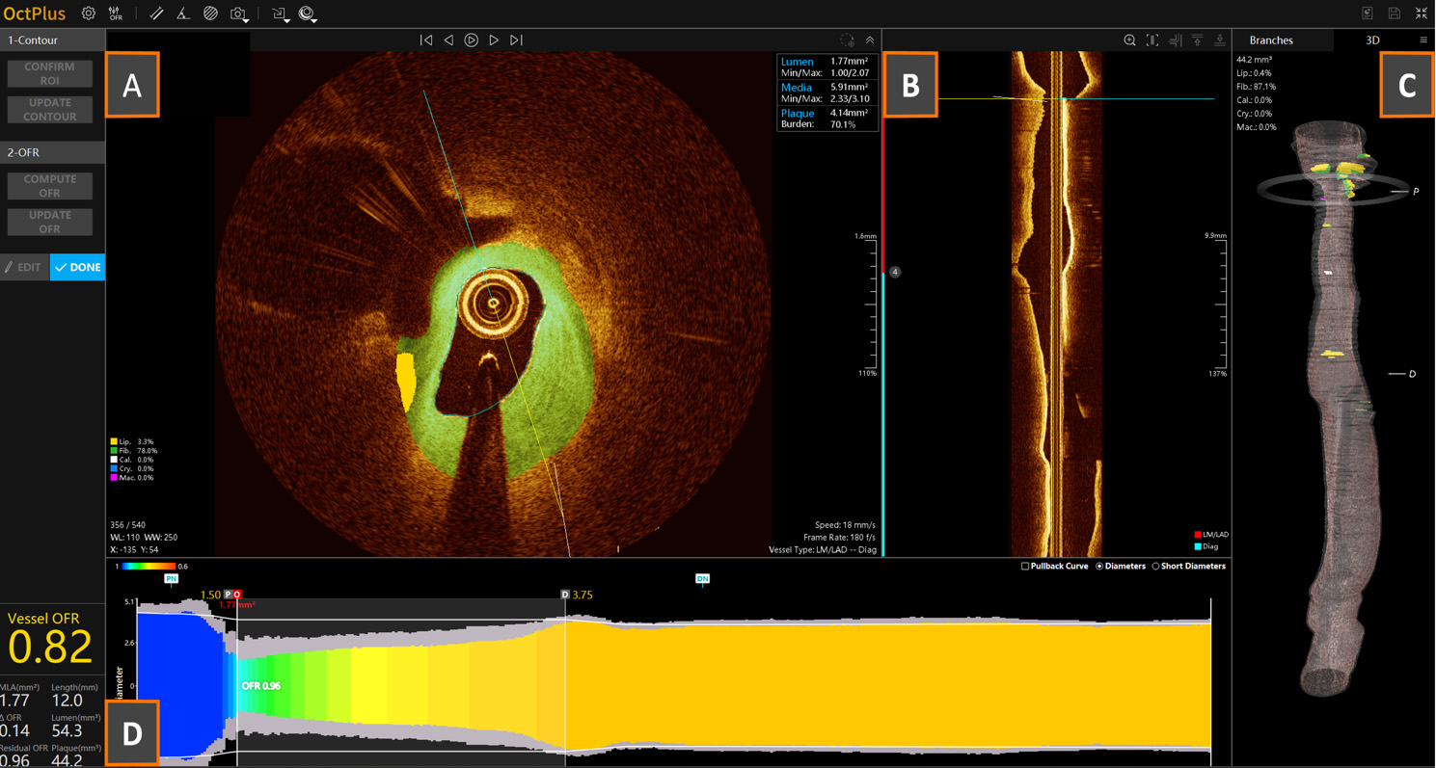Click the OFR settings sliders icon
The image size is (1436, 768).
(116, 13)
